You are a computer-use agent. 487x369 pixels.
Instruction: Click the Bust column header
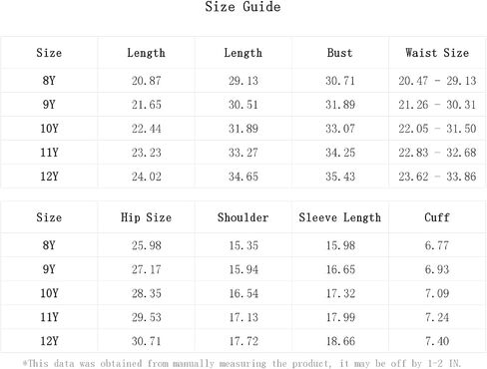pyautogui.click(x=339, y=53)
